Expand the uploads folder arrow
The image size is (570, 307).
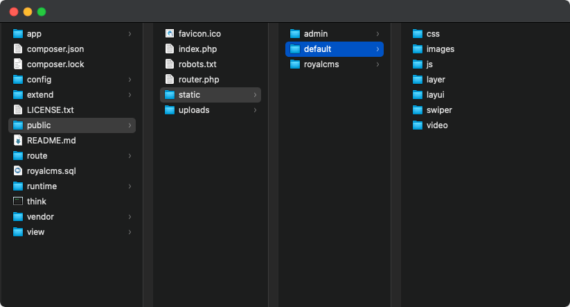pyautogui.click(x=255, y=109)
